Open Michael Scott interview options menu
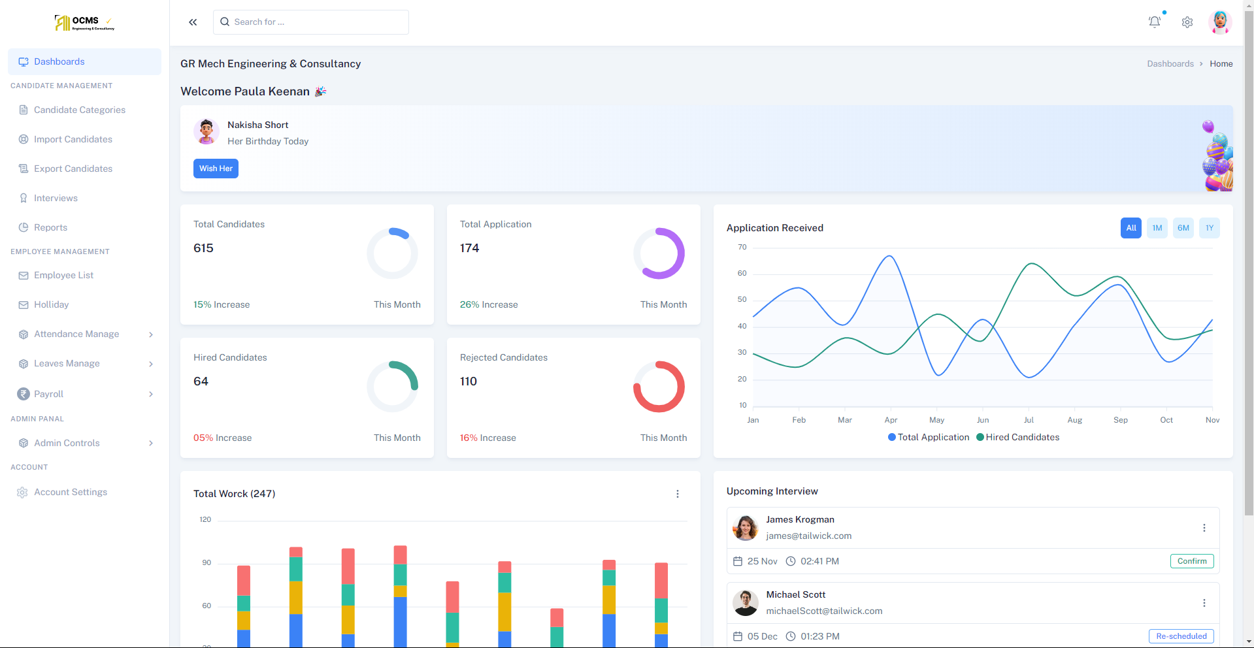Viewport: 1254px width, 648px height. [x=1204, y=603]
